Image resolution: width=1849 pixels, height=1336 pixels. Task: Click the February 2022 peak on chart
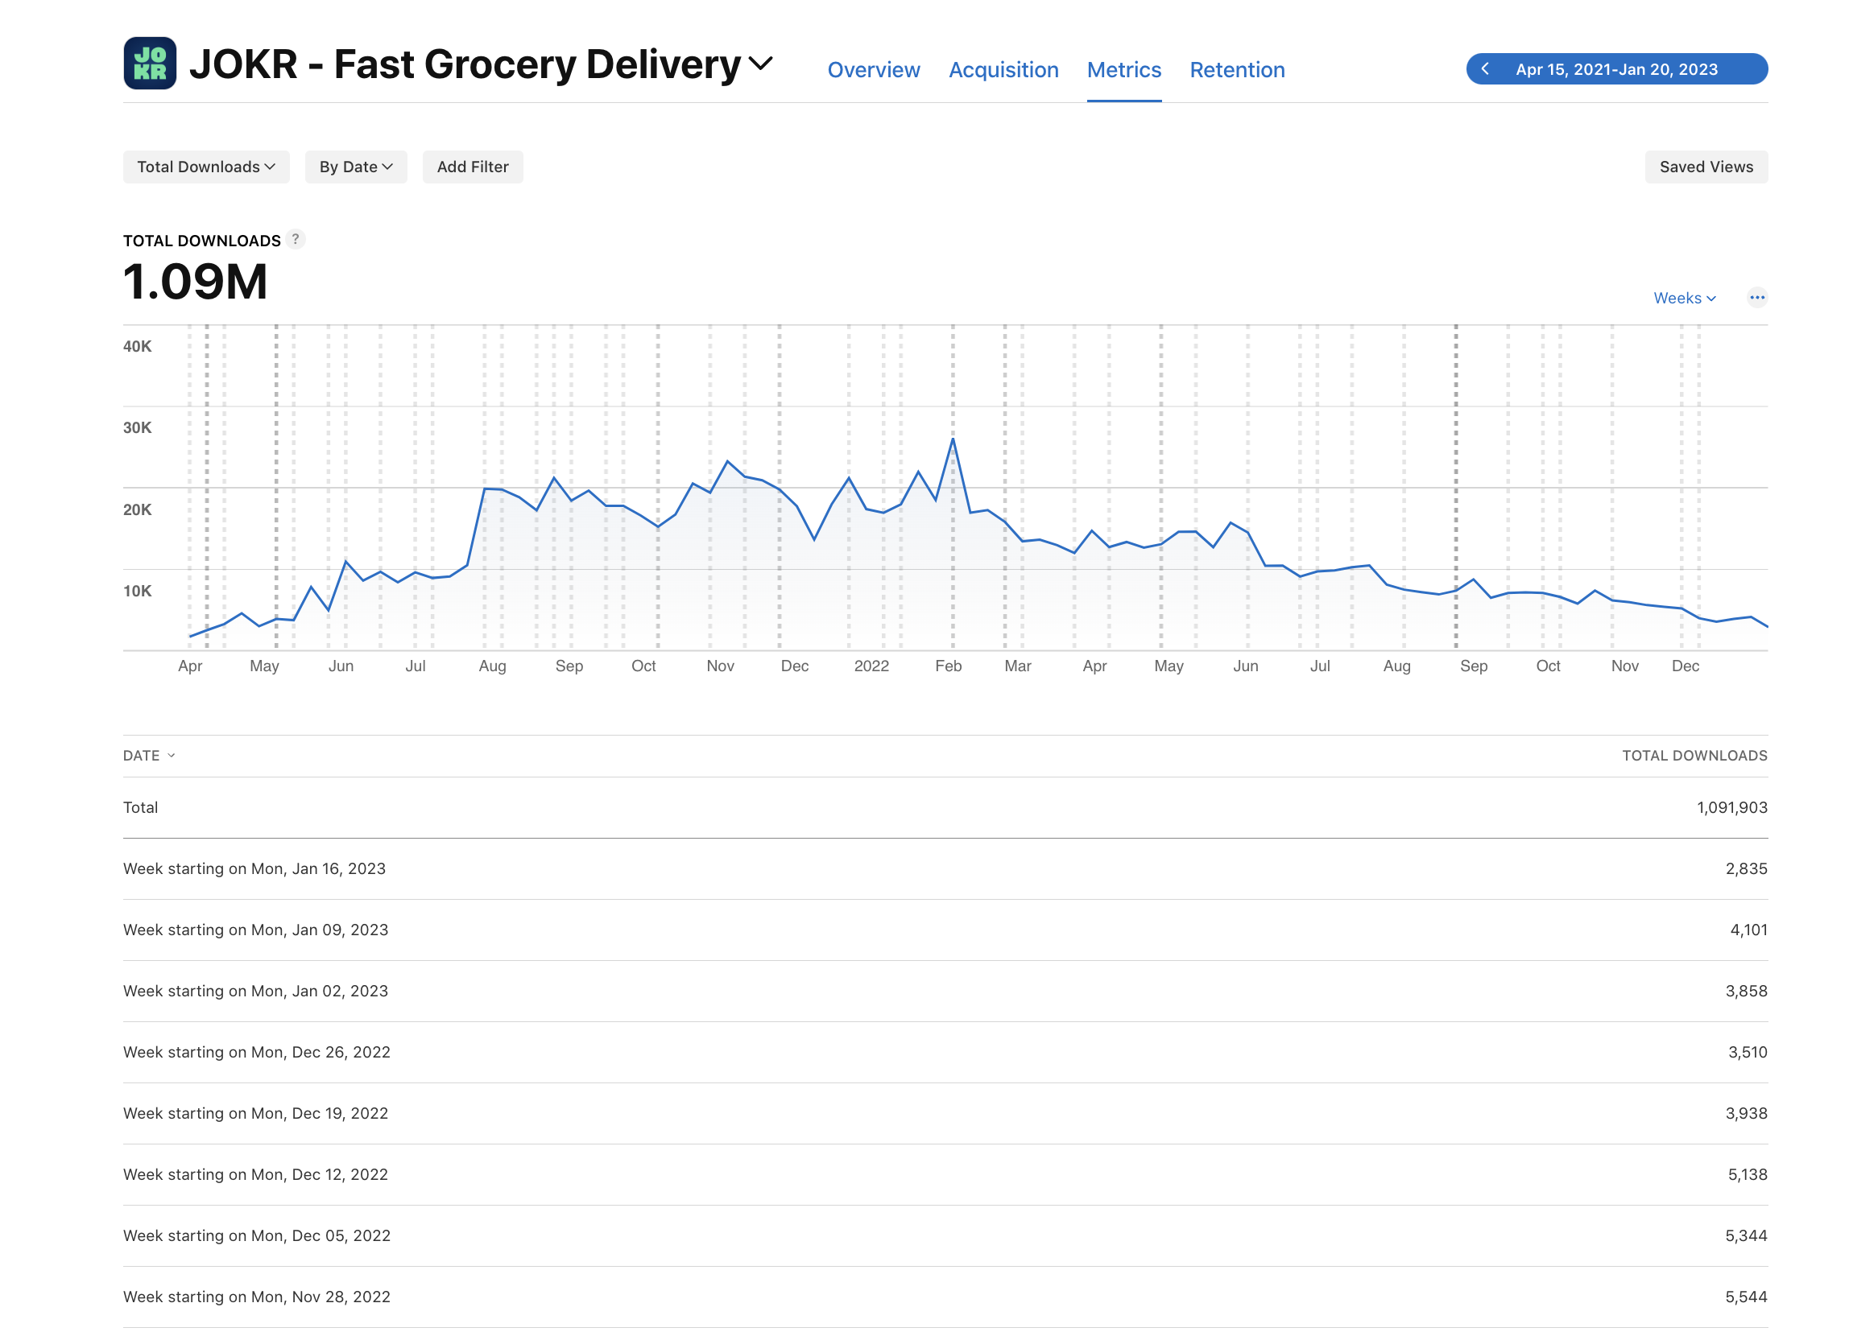952,440
